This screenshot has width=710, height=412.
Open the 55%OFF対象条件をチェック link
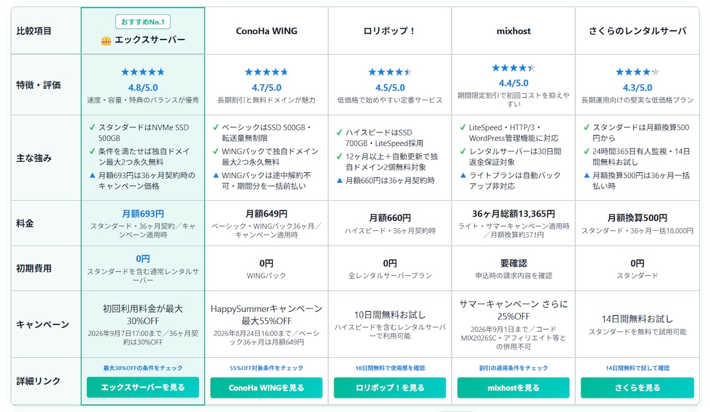point(266,368)
